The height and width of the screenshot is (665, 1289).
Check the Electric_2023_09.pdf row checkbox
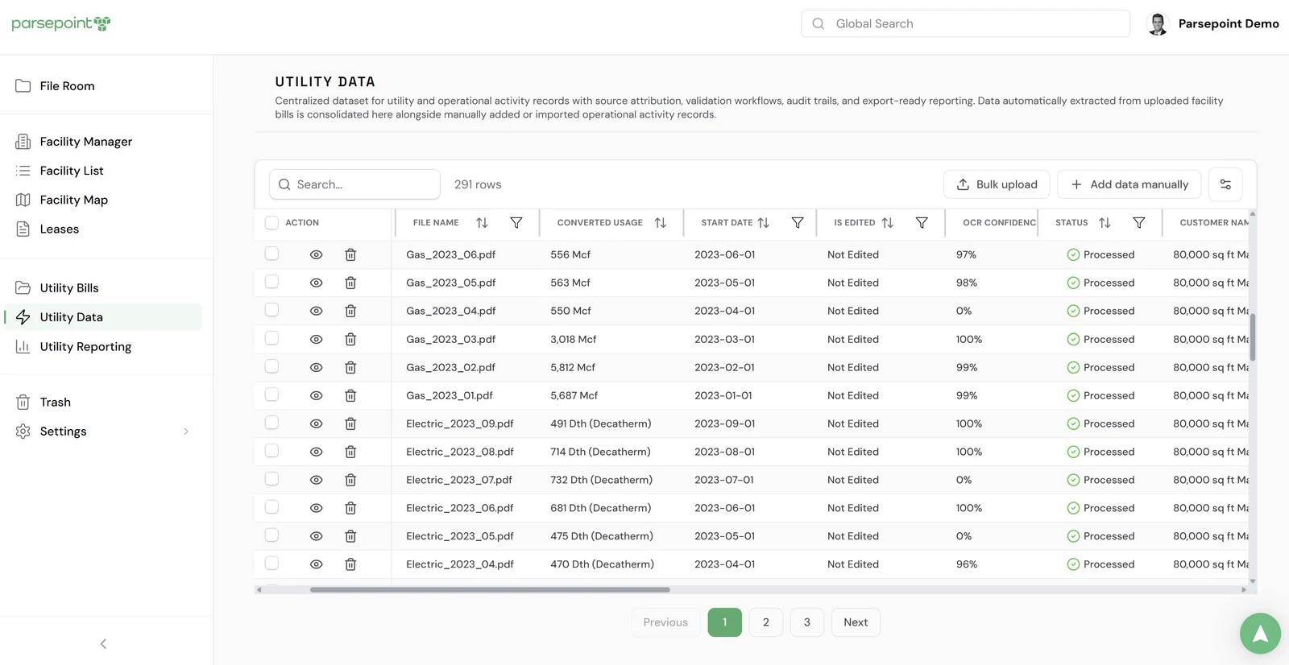[271, 423]
